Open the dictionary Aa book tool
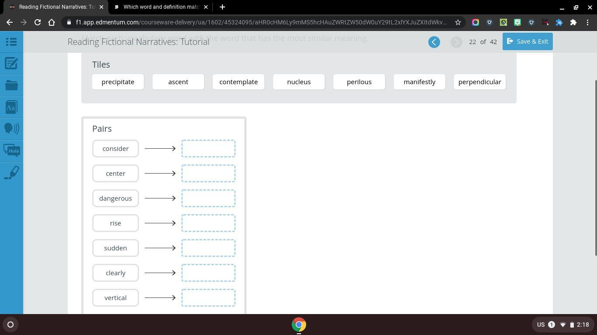 [11, 107]
